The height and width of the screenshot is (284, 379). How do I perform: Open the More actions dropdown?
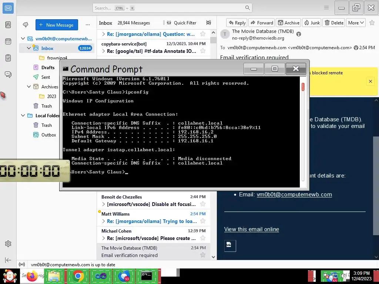click(356, 23)
